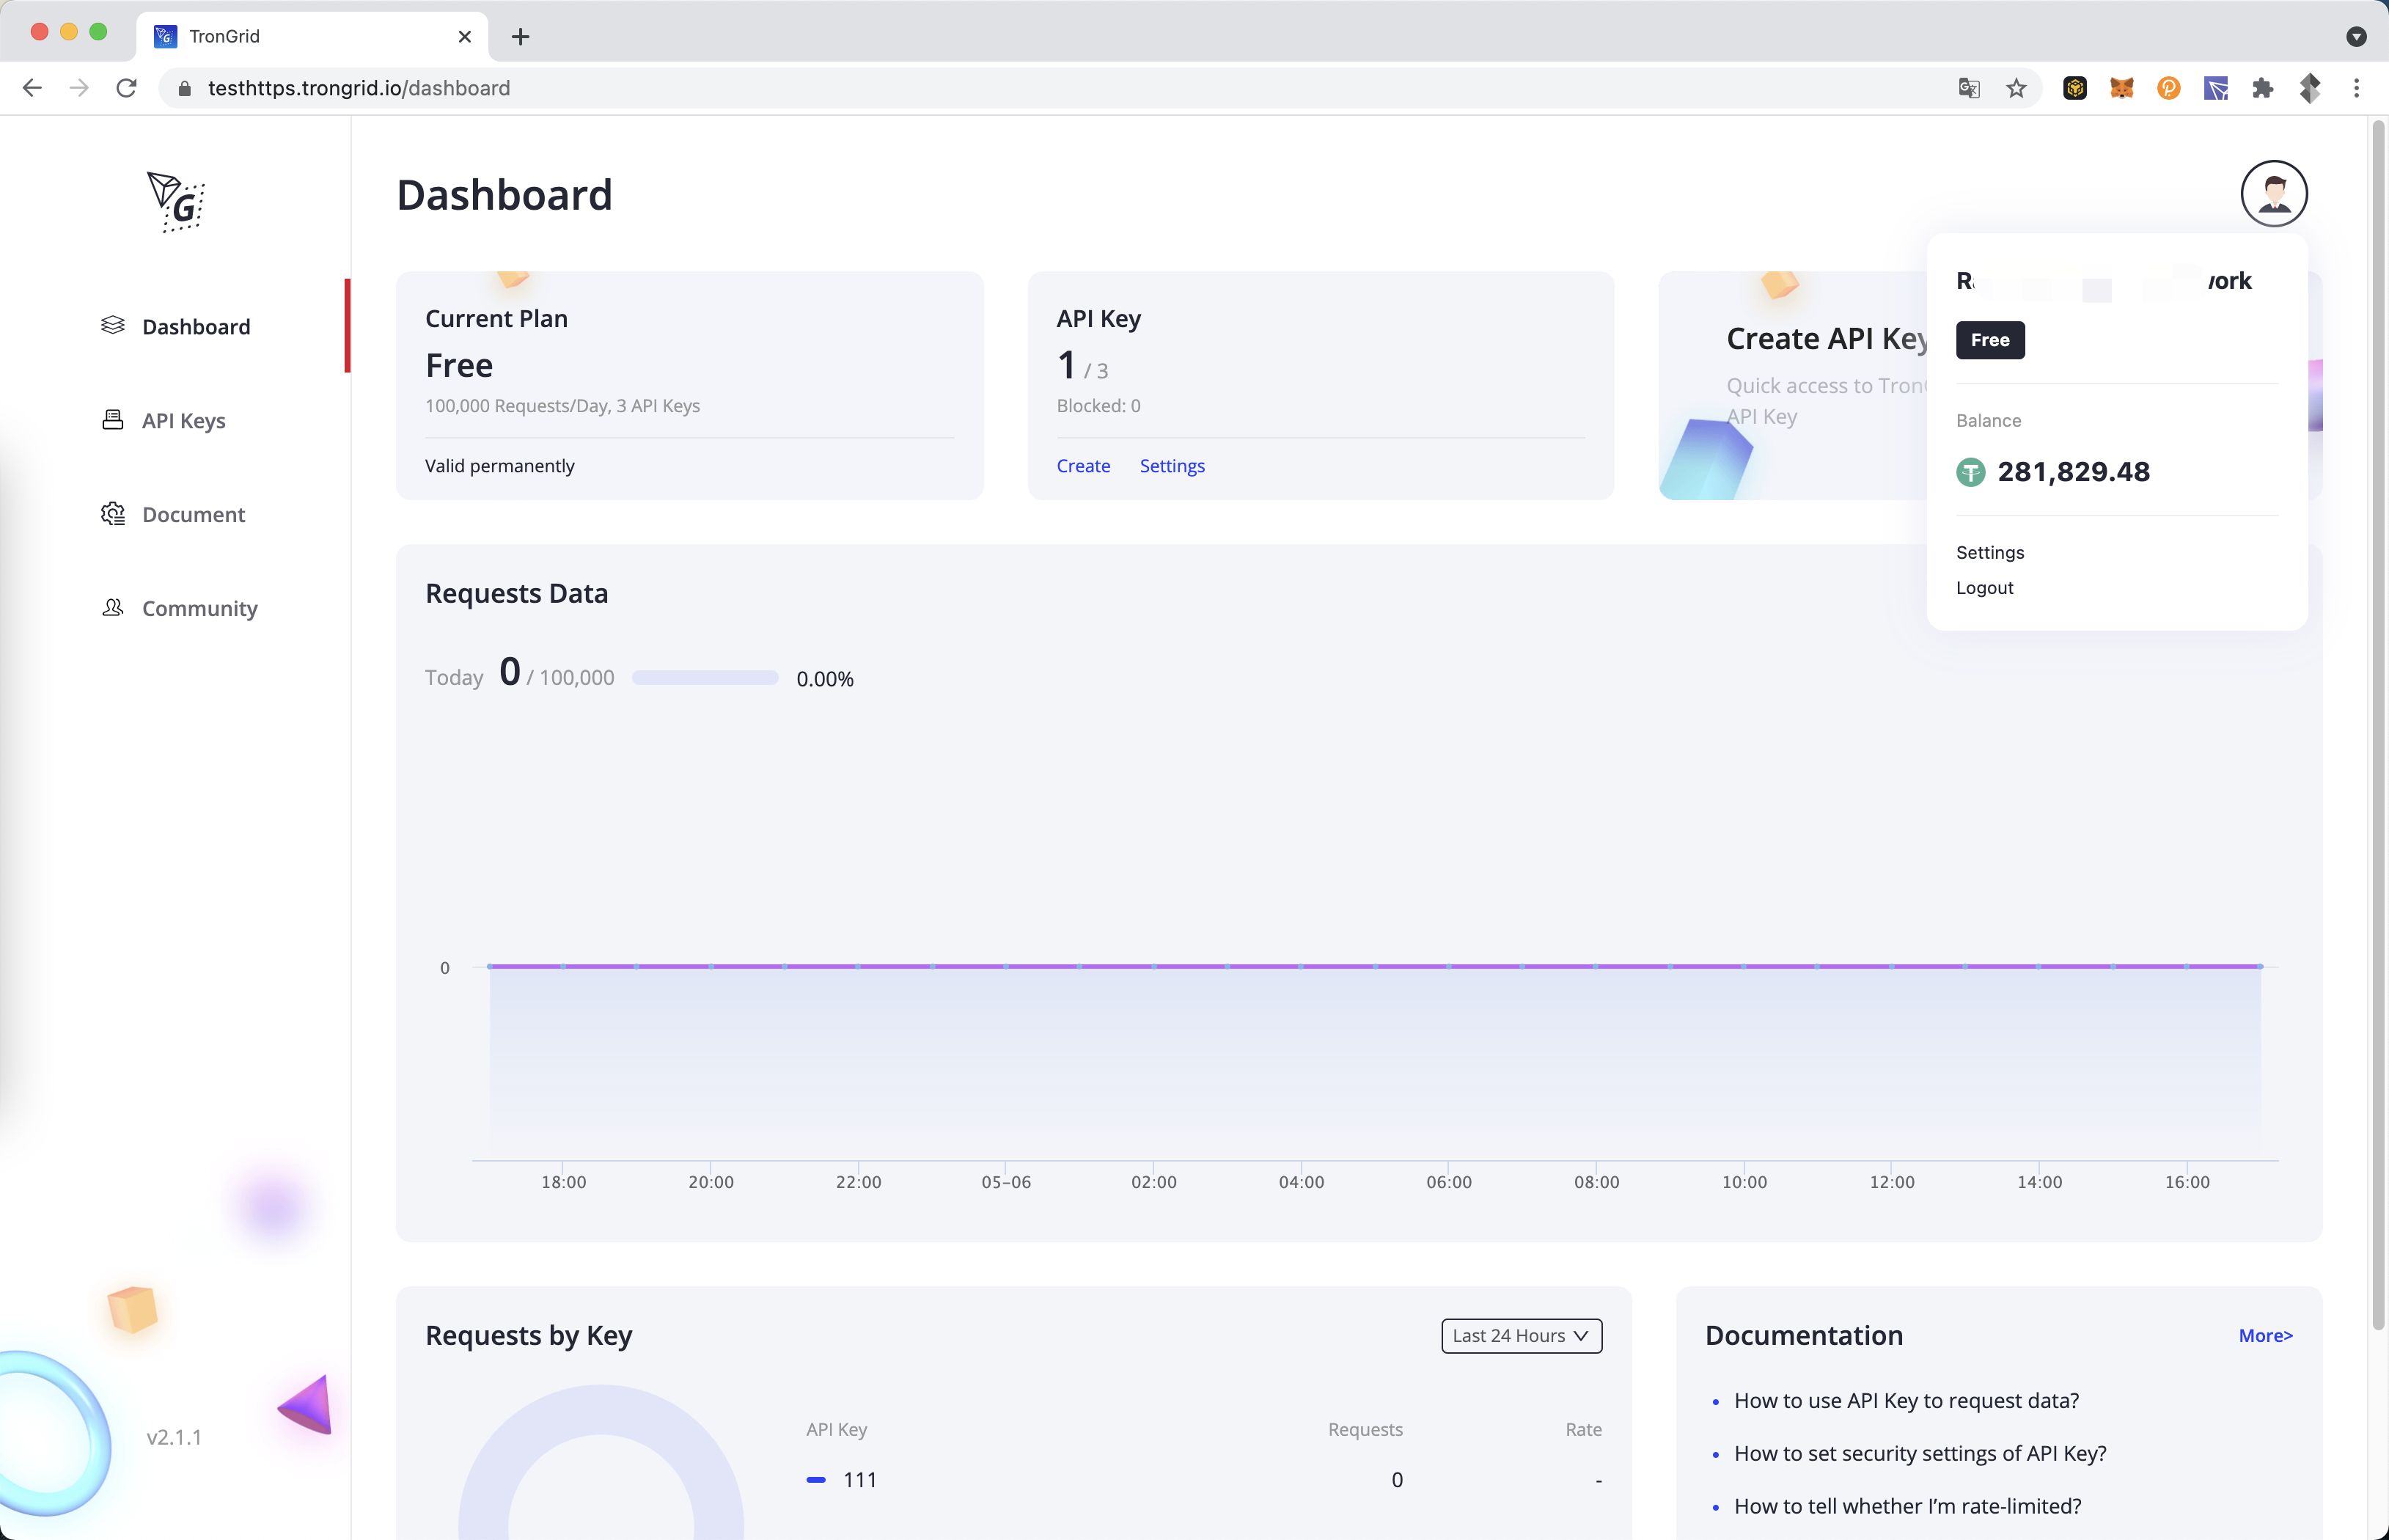Click the today's requests progress bar

click(x=705, y=678)
